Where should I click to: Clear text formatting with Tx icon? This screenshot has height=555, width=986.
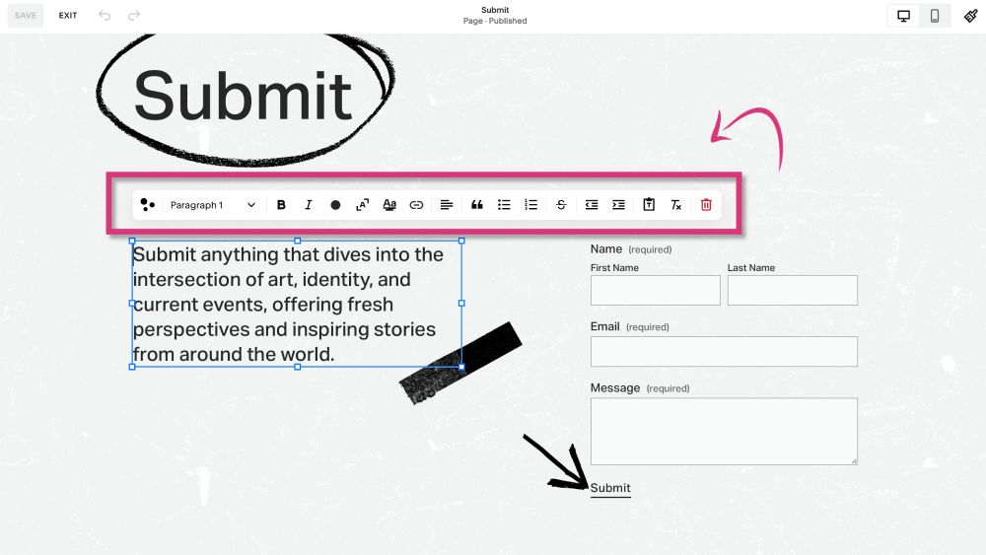pos(676,205)
